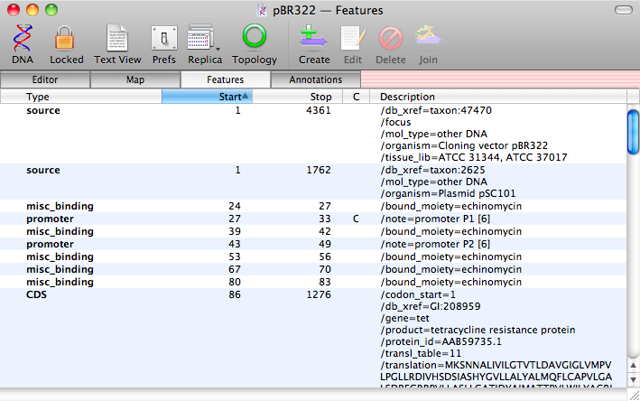Sort by Description column header

tap(498, 97)
